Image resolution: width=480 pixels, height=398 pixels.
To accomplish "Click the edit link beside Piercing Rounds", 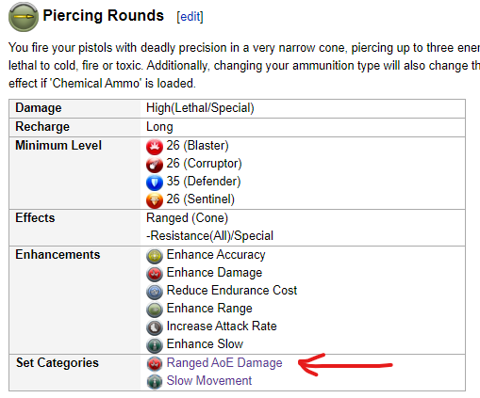I will coord(190,17).
